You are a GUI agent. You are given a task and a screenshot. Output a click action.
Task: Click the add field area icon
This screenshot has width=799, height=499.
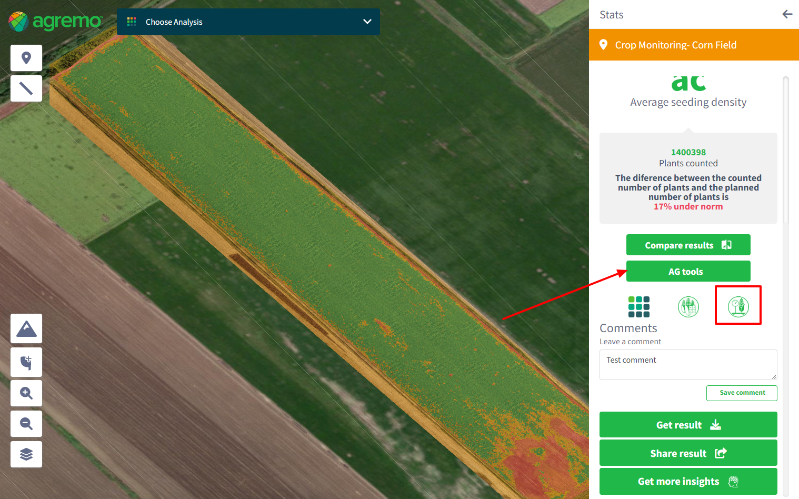26,362
